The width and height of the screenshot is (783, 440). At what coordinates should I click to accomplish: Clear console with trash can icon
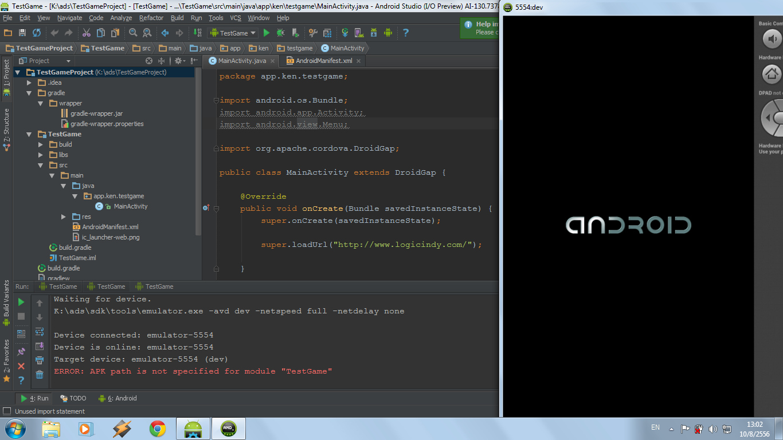coord(40,375)
